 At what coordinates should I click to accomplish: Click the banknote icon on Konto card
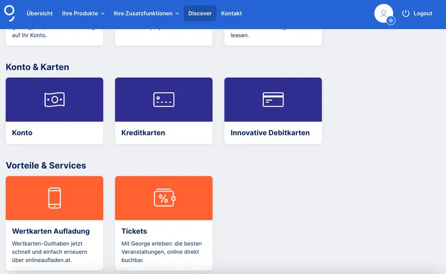[54, 99]
